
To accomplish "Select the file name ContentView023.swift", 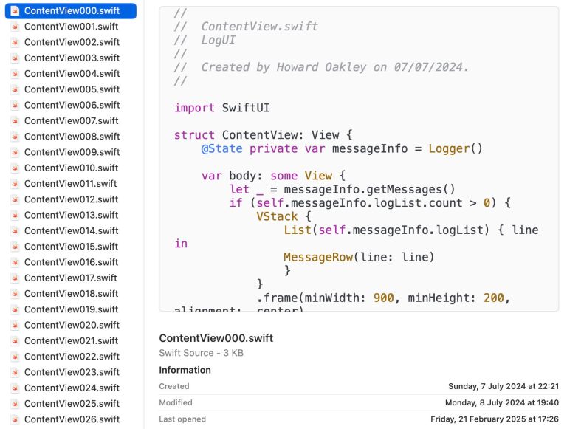I will tap(72, 373).
